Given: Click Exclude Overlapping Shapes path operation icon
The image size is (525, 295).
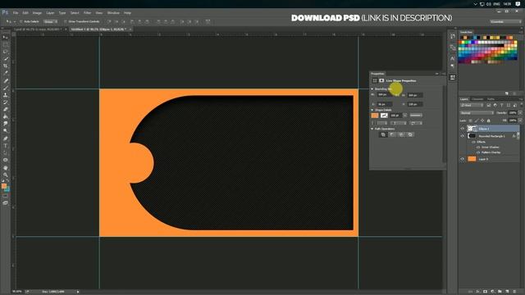Looking at the screenshot, I should pyautogui.click(x=410, y=134).
